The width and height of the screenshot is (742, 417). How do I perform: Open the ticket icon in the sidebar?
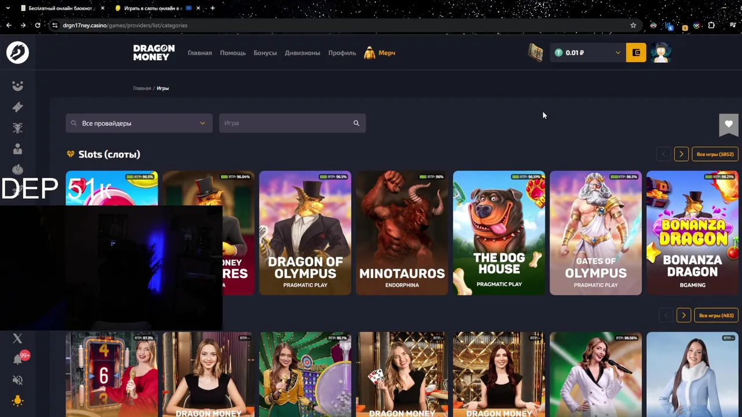[x=17, y=107]
